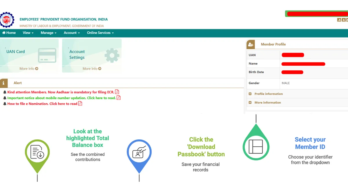This screenshot has width=348, height=196.
Task: Open PDF icon beside mobile number notice
Action: [119, 98]
